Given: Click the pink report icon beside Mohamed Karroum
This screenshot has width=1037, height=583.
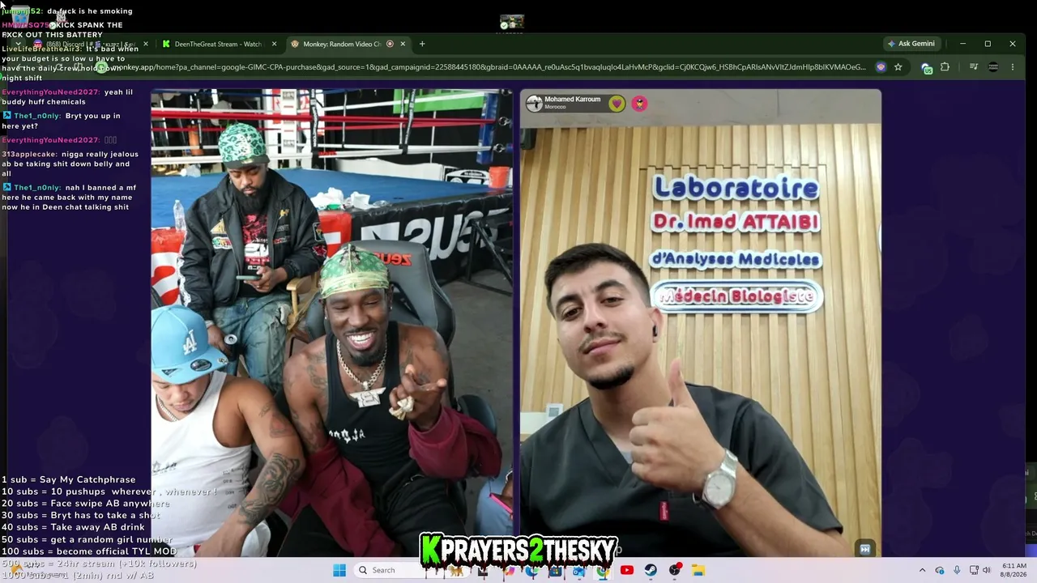Looking at the screenshot, I should (x=639, y=104).
